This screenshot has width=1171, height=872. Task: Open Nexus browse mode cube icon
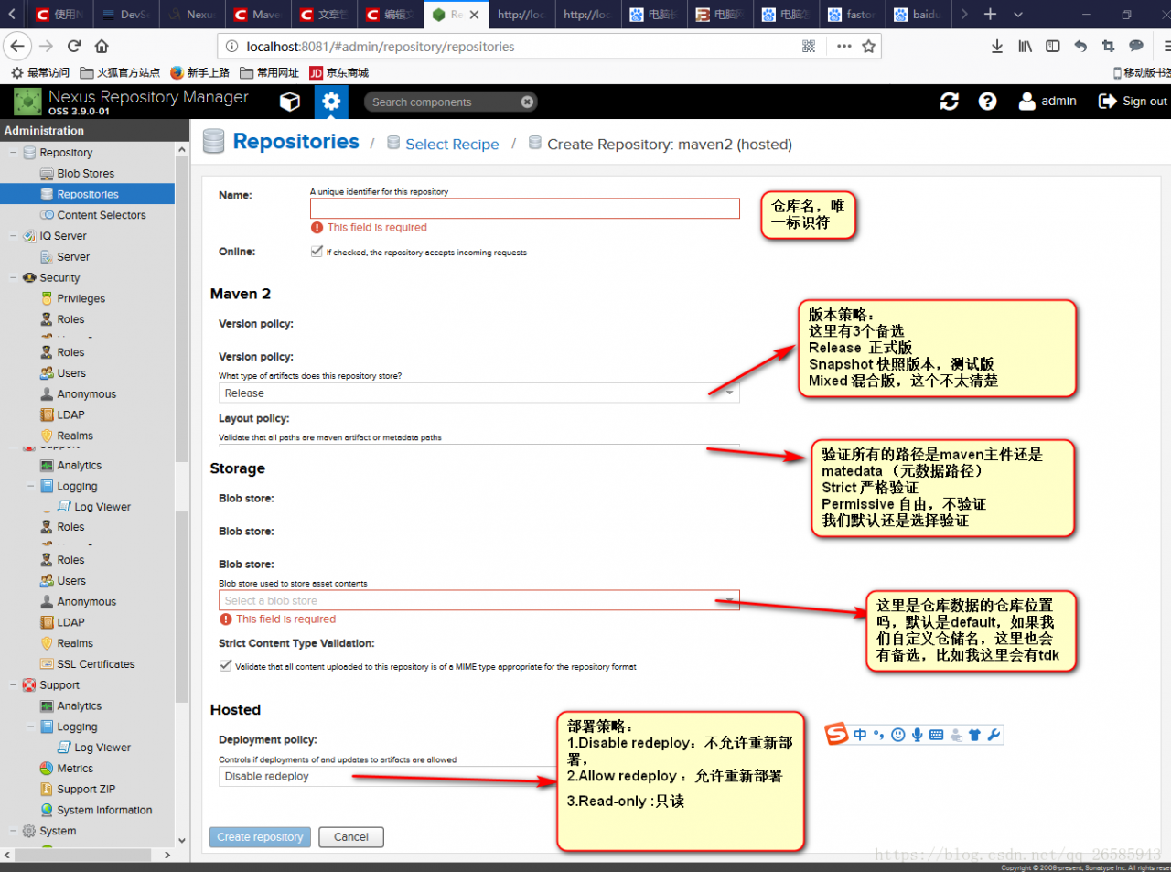[290, 102]
